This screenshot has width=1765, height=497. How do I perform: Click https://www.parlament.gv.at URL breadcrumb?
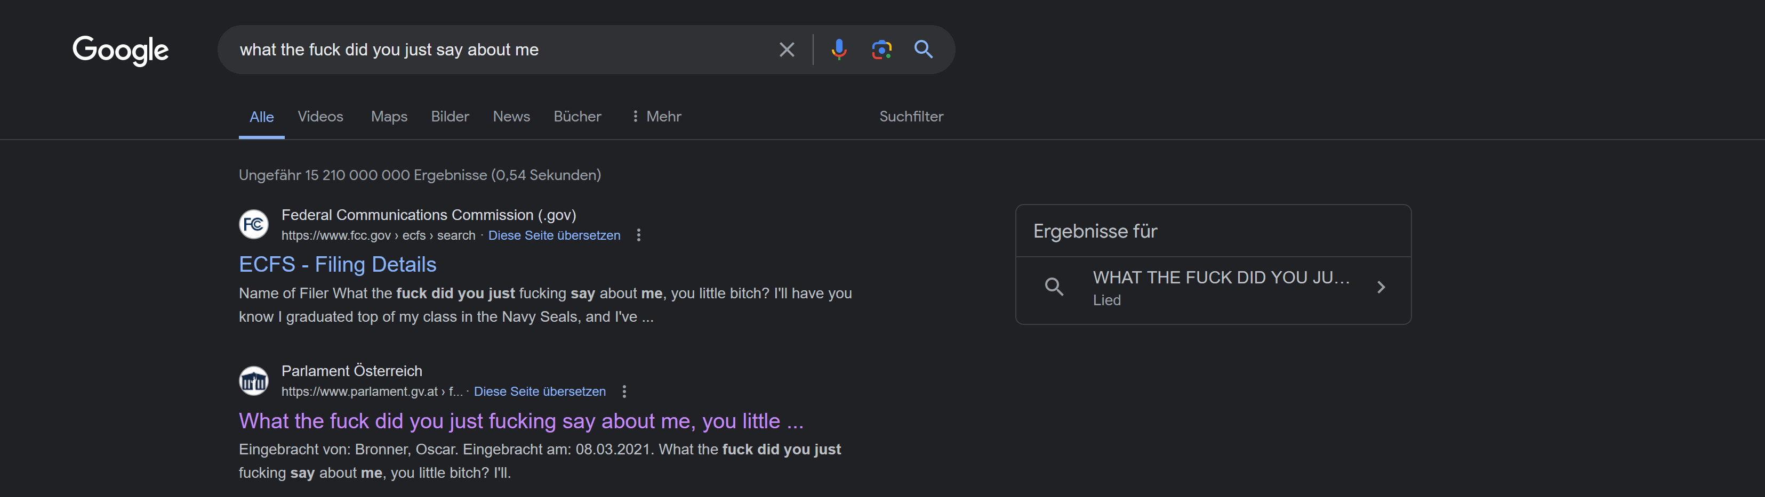(x=372, y=392)
